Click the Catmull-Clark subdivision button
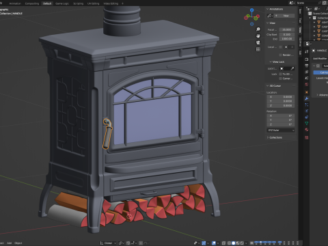This screenshot has height=246, width=328. click(321, 72)
